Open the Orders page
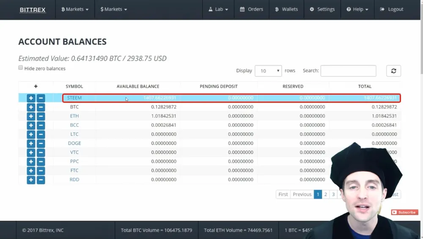This screenshot has width=423, height=239. tap(251, 9)
